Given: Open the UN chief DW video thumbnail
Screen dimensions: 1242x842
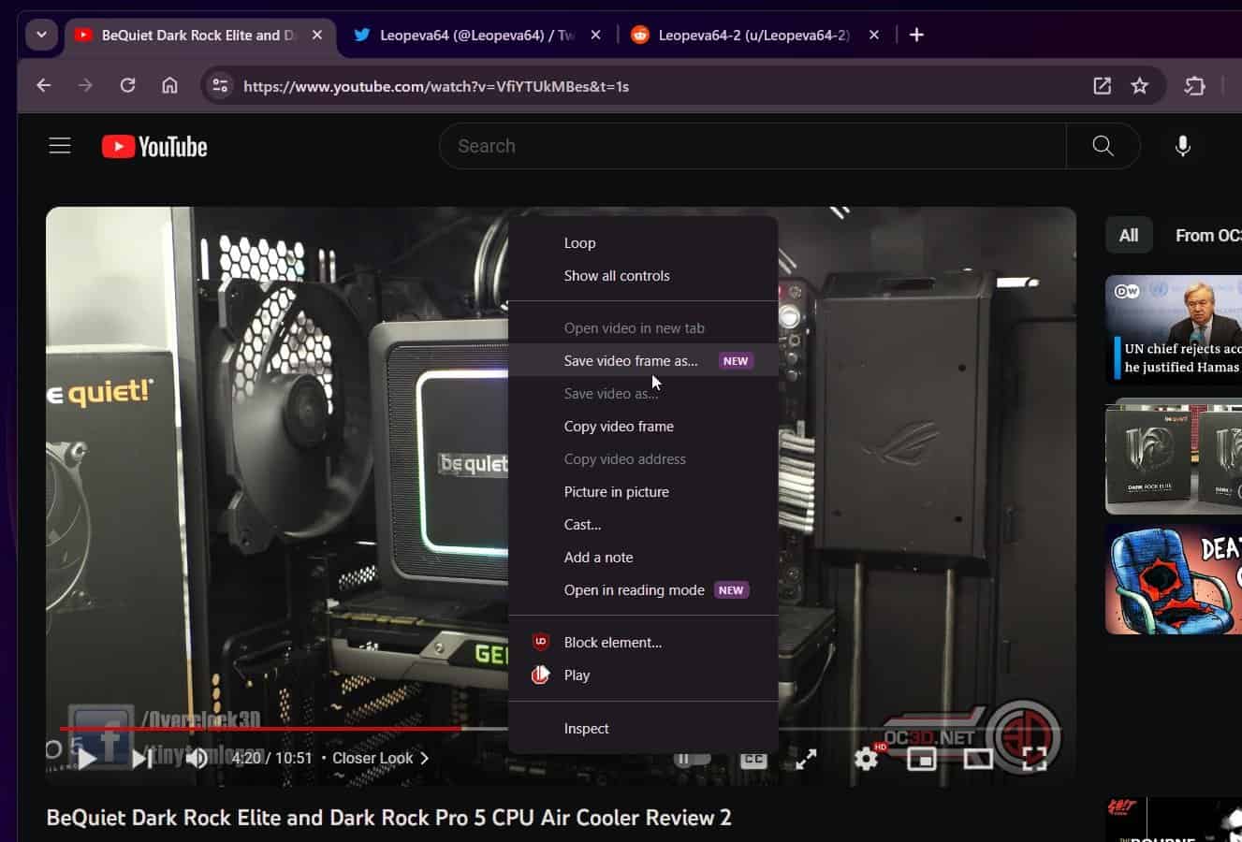Looking at the screenshot, I should click(1174, 329).
